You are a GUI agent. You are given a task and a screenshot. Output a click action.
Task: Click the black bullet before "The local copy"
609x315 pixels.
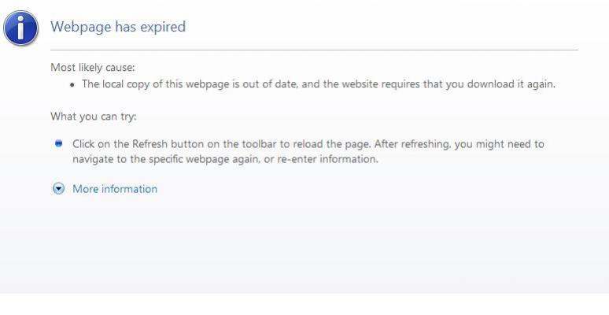click(x=73, y=85)
